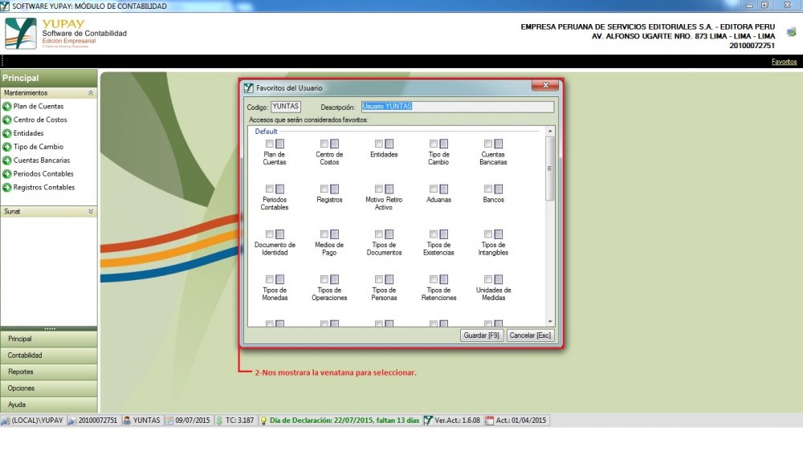Screen dimensions: 803x451
Task: Open the Ayuda navigation tab
Action: (49, 404)
